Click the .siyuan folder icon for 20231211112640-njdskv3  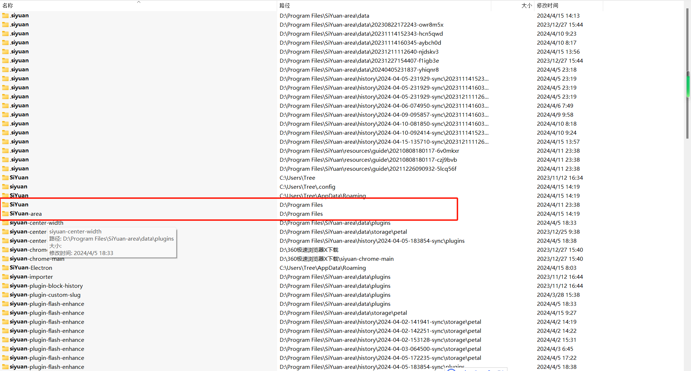(5, 52)
